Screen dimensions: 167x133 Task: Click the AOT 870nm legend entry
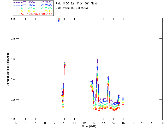coord(33,11)
